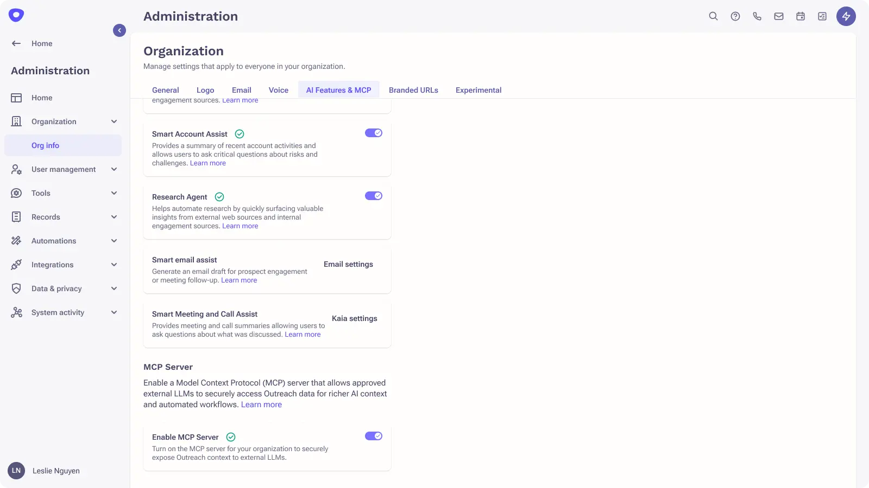The height and width of the screenshot is (488, 869).
Task: Expand the Records section in sidebar
Action: click(x=114, y=217)
